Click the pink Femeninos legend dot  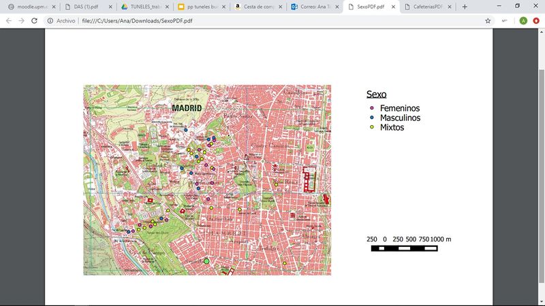[x=371, y=108]
